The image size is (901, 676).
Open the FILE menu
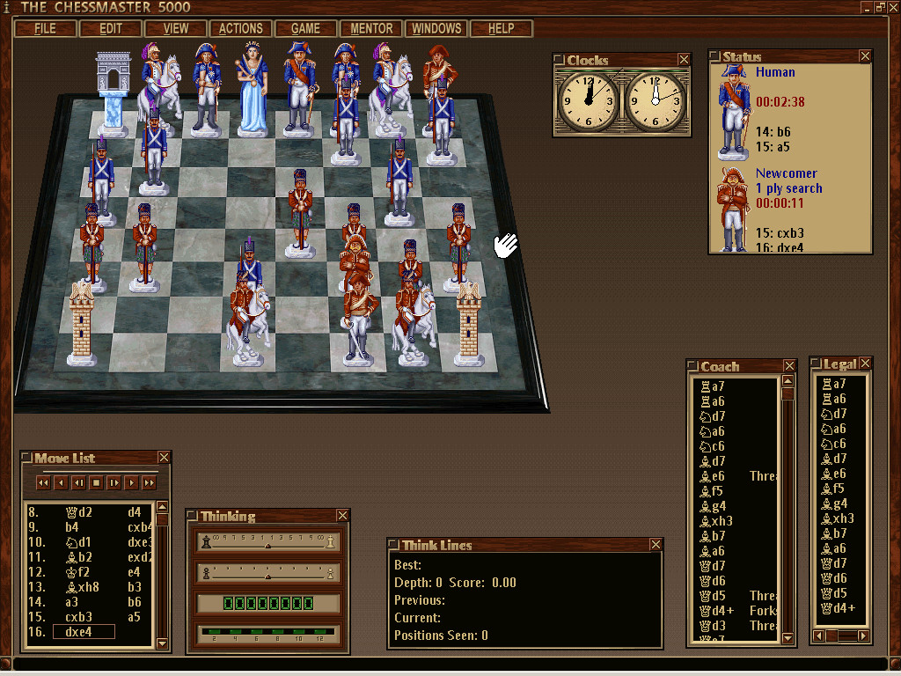click(46, 28)
